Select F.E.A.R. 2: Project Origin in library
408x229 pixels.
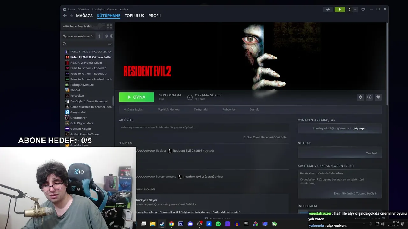pyautogui.click(x=89, y=63)
